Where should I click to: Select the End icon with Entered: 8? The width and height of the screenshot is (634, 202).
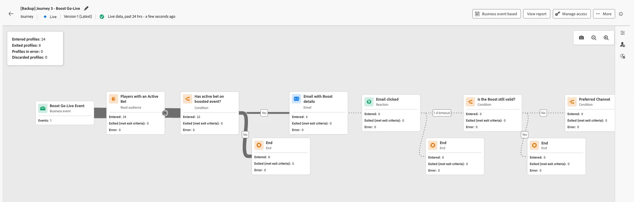259,145
